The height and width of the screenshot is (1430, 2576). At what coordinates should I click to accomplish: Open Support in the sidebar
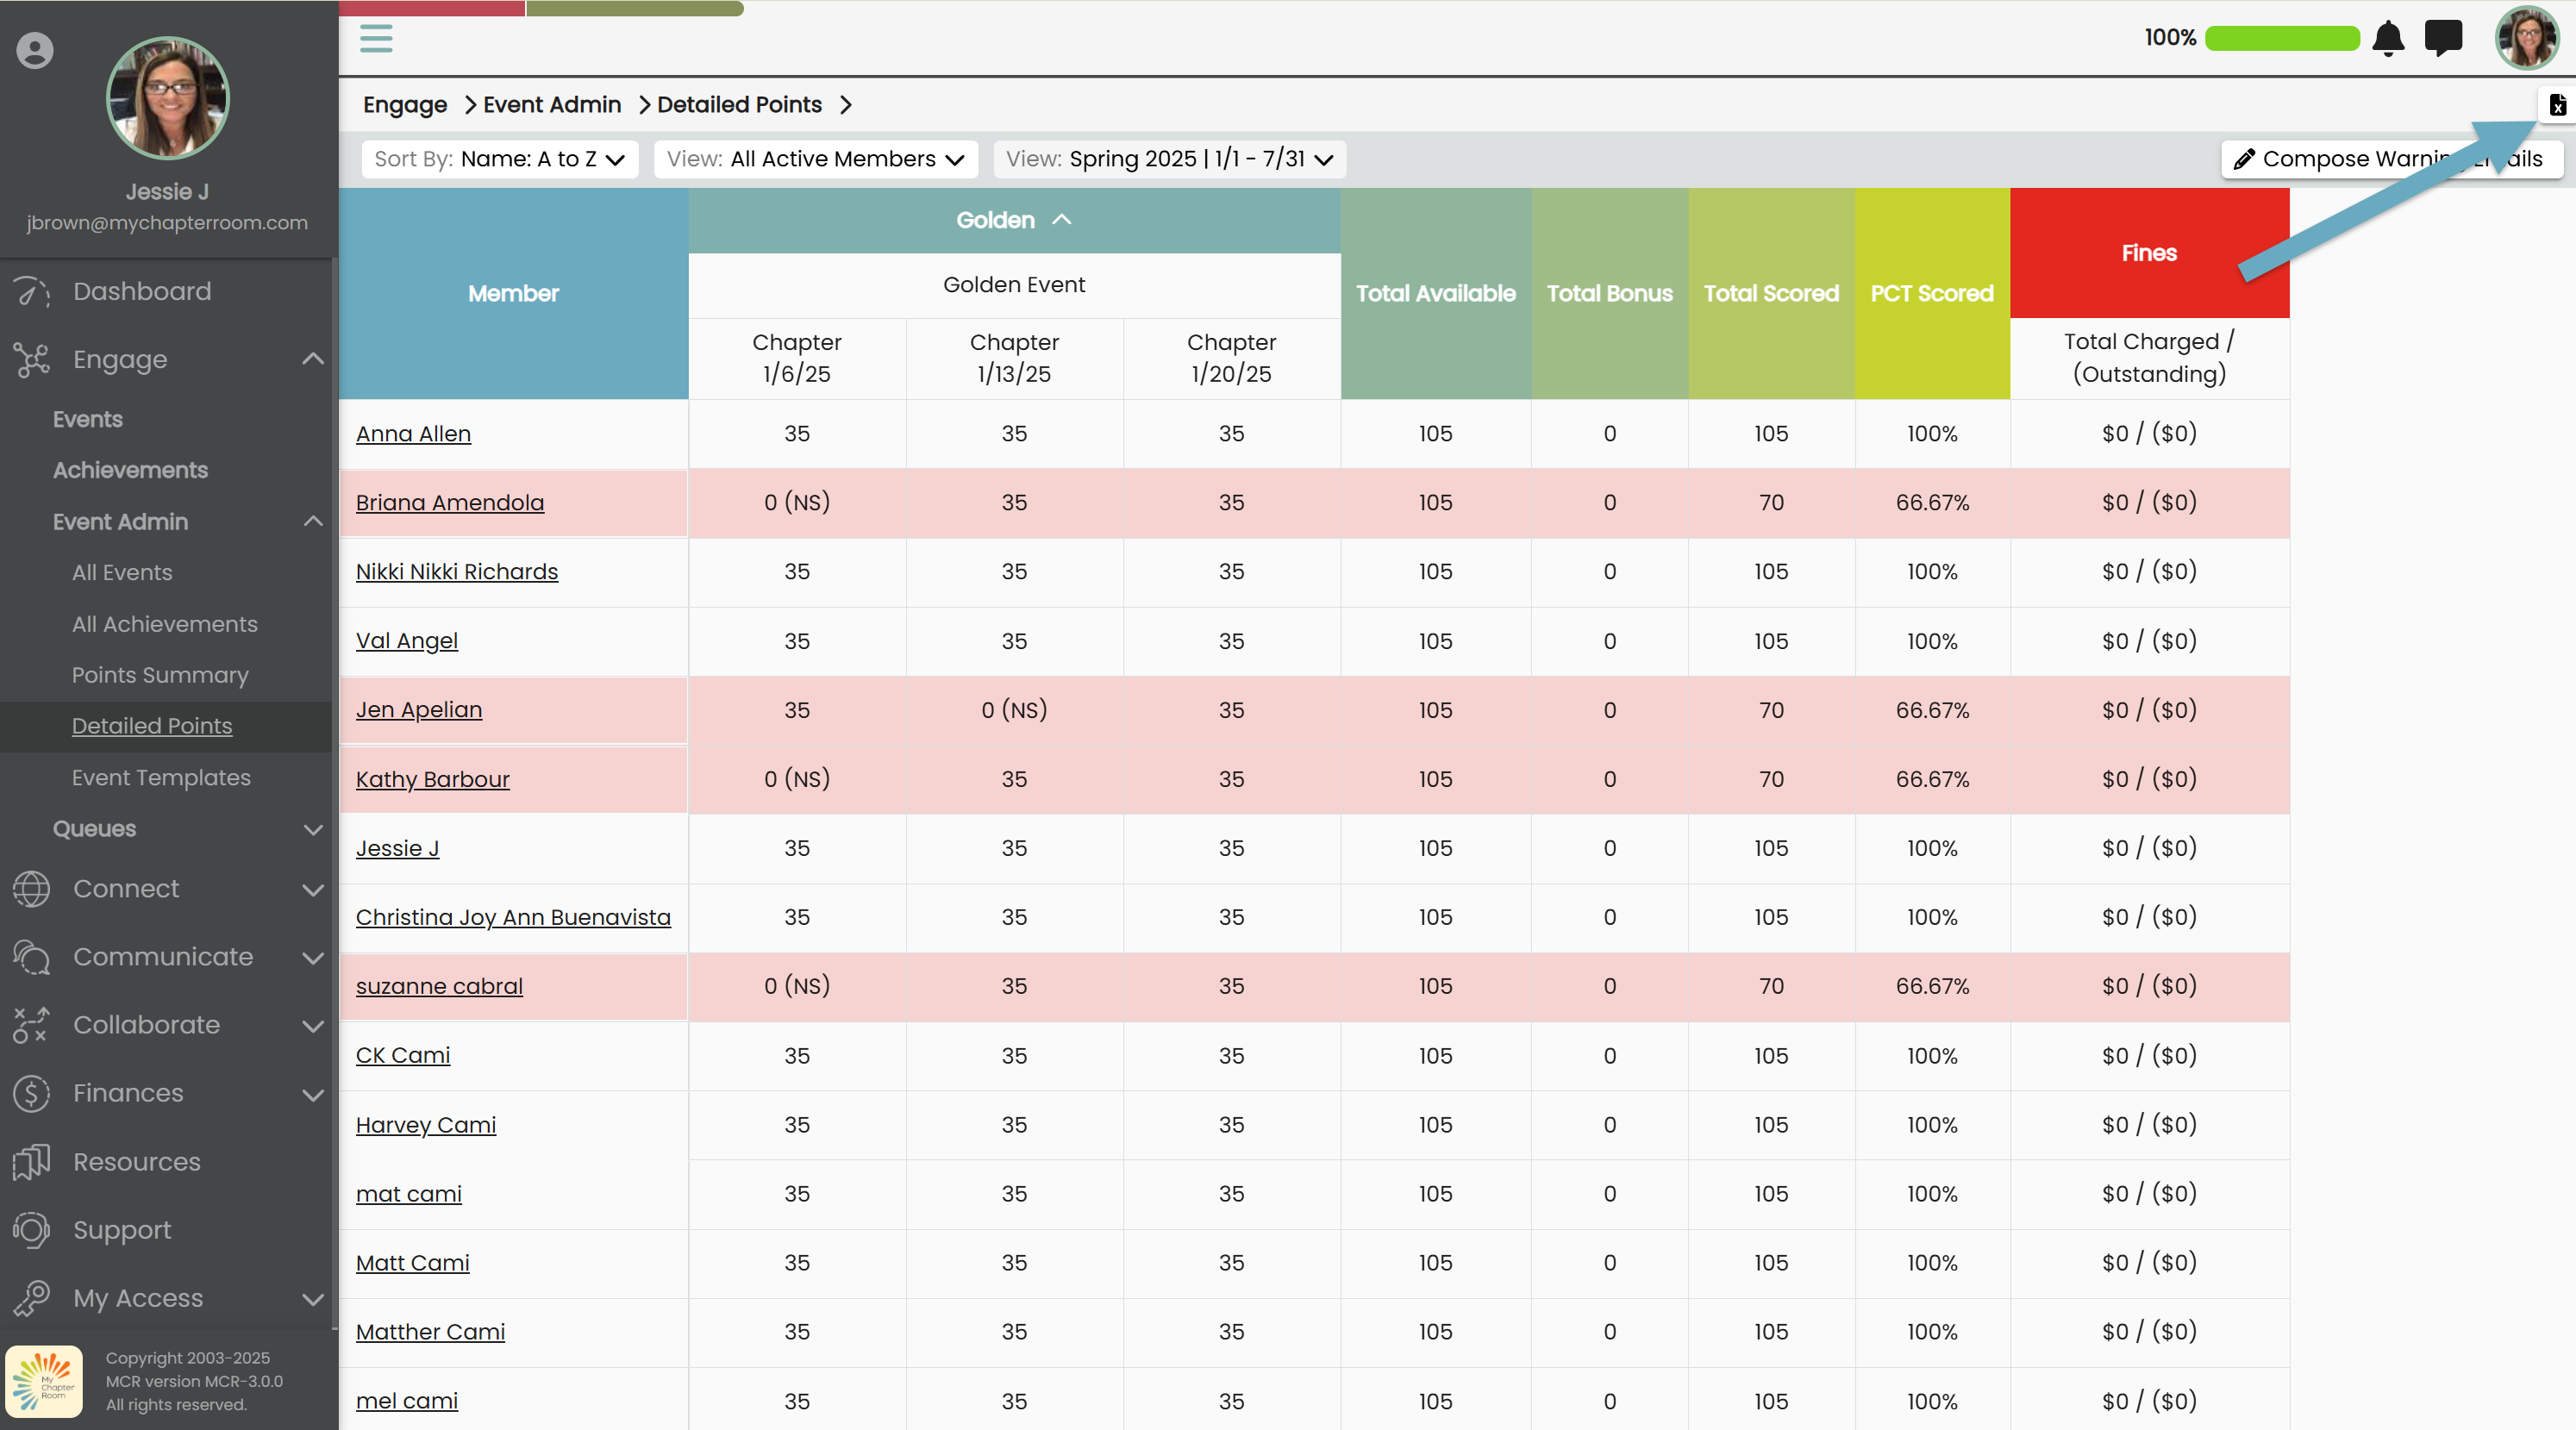[122, 1230]
